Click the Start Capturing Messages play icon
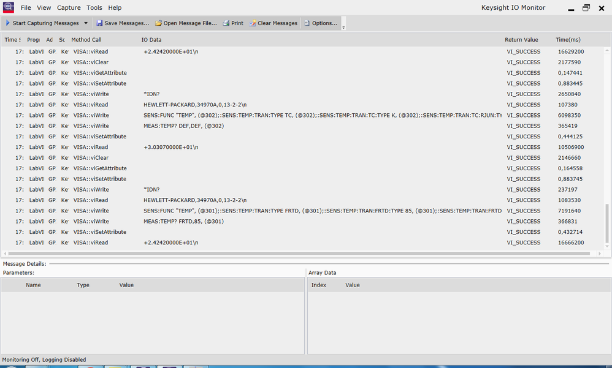The image size is (612, 368). 7,23
